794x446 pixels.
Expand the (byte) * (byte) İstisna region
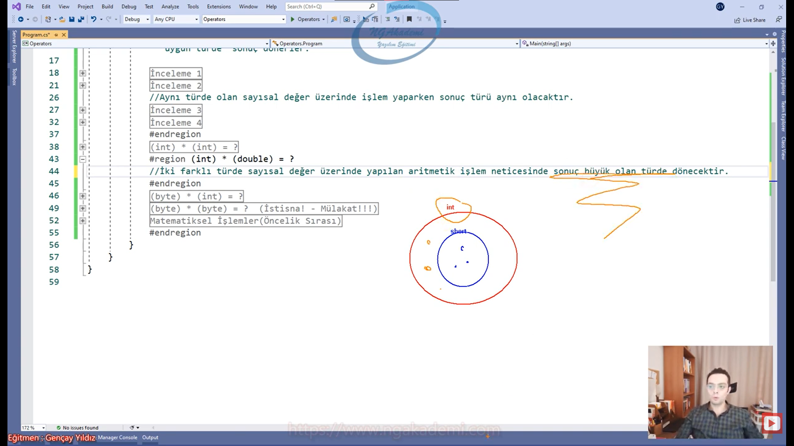pyautogui.click(x=83, y=209)
